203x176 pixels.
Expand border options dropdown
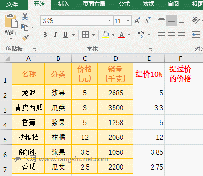click(x=93, y=35)
